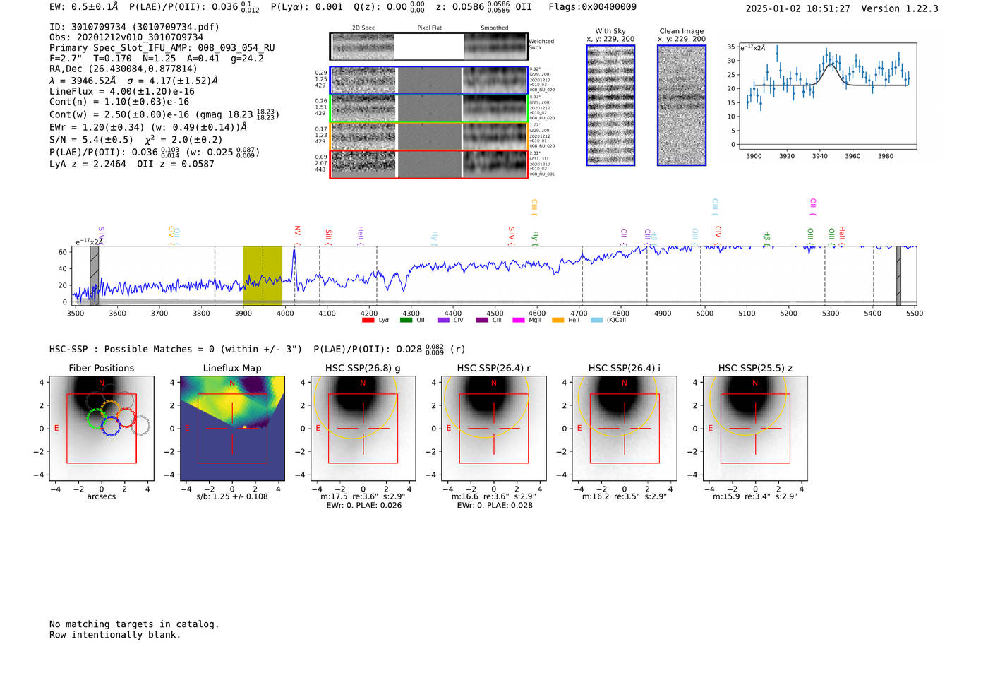The height and width of the screenshot is (673, 988).
Task: Click the 'Obs: 20201212v010_3010709734' line
Action: pyautogui.click(x=126, y=37)
